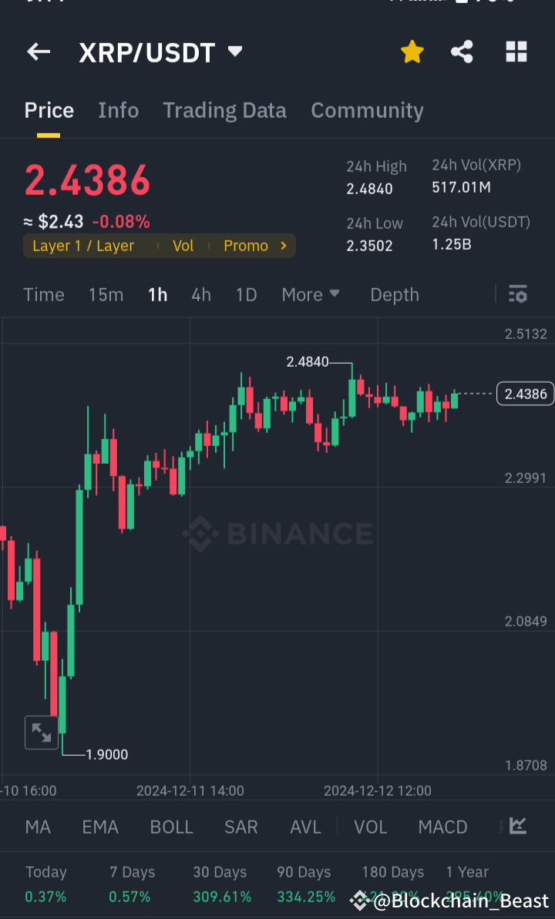This screenshot has height=919, width=555.
Task: Apply the BOLL indicator to chart
Action: 171,826
